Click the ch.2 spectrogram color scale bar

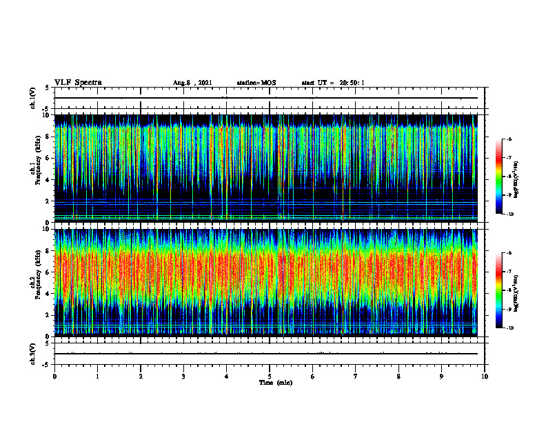498,290
